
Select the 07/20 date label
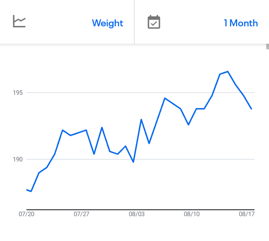(x=27, y=214)
